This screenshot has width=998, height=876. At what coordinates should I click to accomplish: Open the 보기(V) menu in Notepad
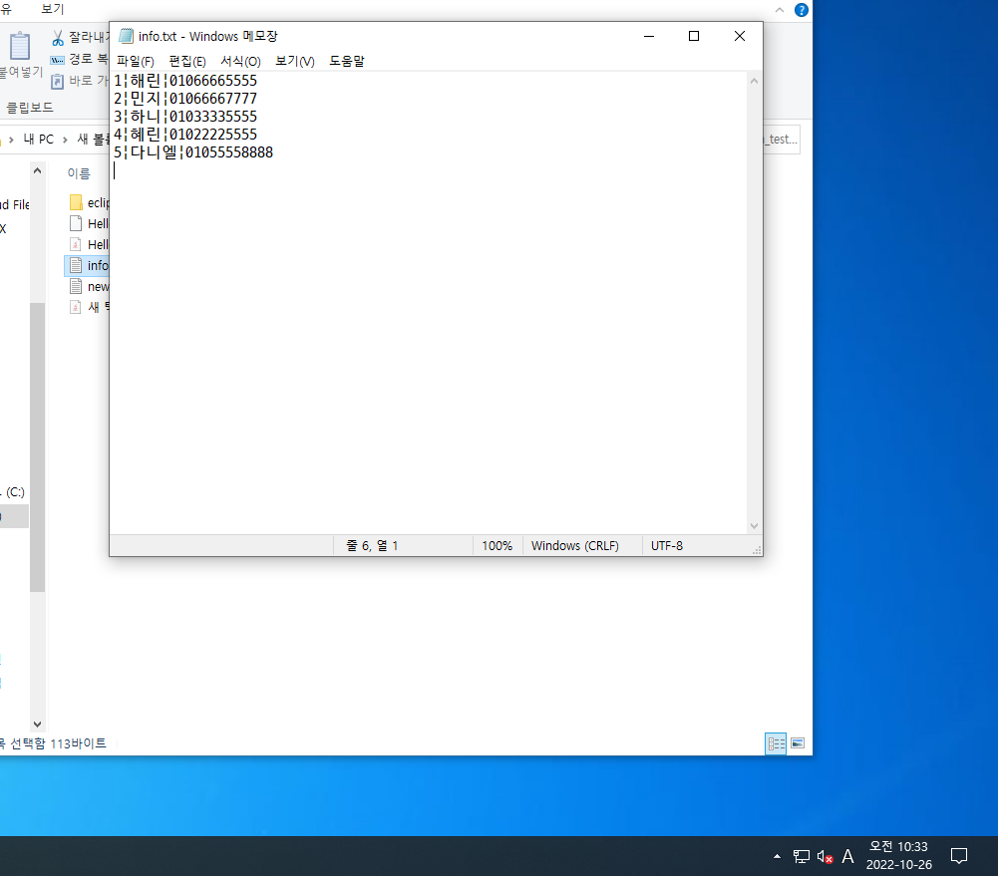pyautogui.click(x=295, y=61)
